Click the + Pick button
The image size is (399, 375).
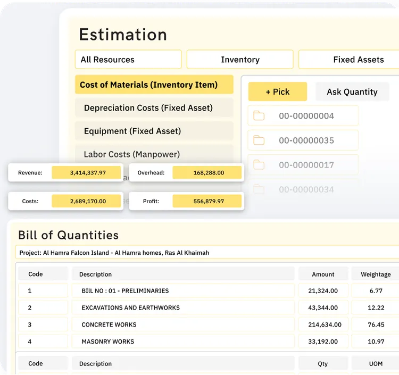pos(278,91)
